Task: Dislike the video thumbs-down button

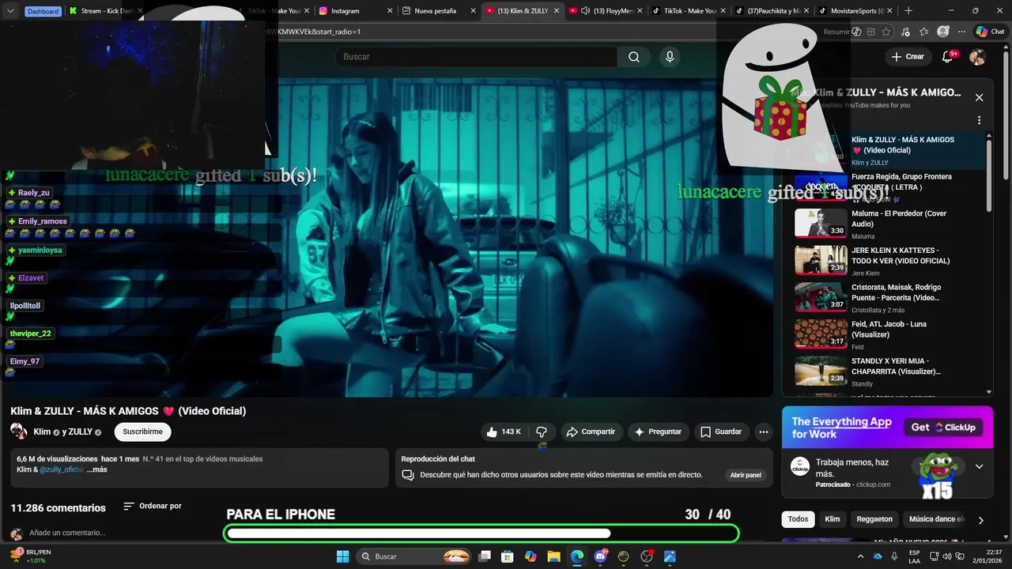Action: (542, 431)
